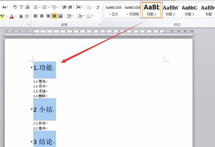Click the line 1.1 填充
Image resolution: width=215 pixels, height=147 pixels.
tap(40, 81)
